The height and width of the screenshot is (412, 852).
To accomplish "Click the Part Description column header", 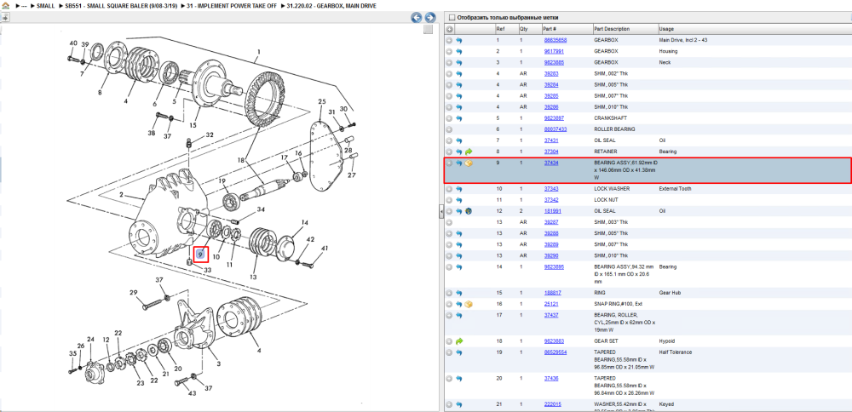I will pyautogui.click(x=612, y=29).
